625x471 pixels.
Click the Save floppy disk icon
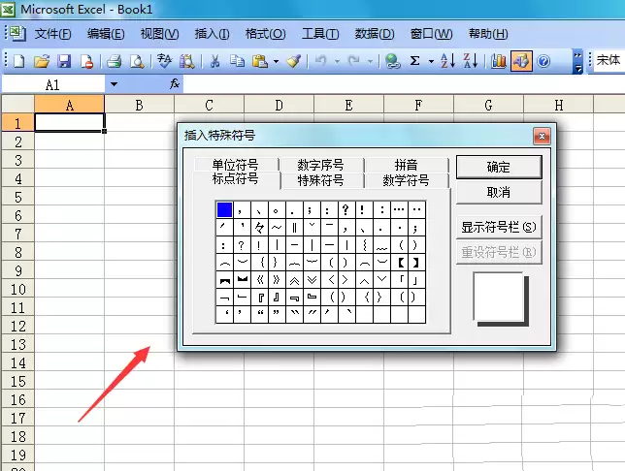[x=64, y=61]
